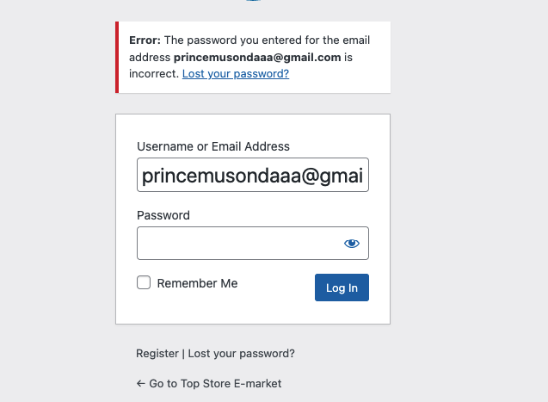This screenshot has width=548, height=402.
Task: Click the Username or Email Address label
Action: click(x=213, y=146)
